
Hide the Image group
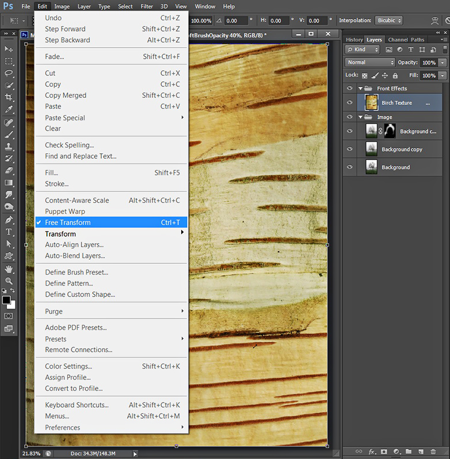pos(350,116)
